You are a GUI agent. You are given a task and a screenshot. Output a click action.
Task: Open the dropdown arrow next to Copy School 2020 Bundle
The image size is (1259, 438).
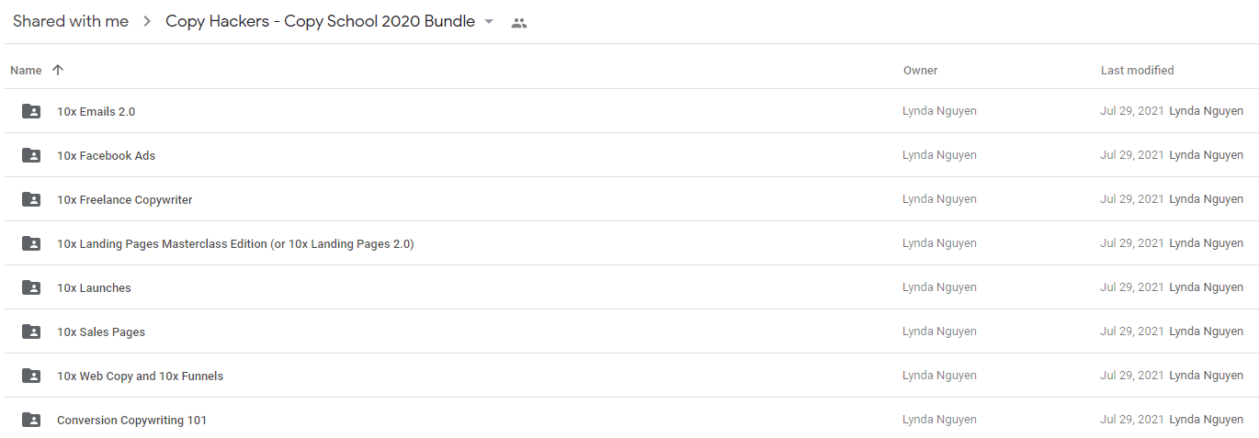[x=489, y=22]
